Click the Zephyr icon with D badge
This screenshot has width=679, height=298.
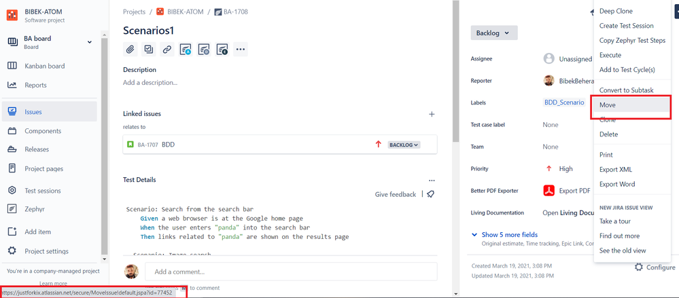click(x=203, y=50)
